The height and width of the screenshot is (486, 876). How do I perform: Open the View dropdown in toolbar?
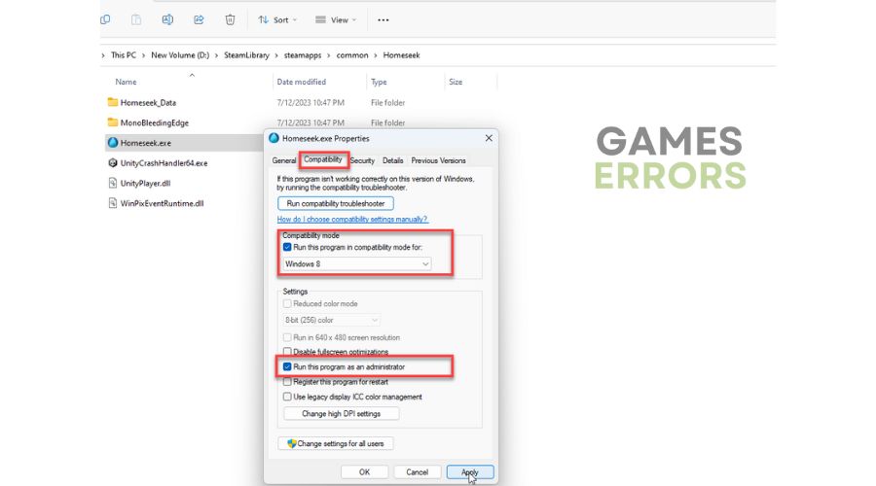[336, 20]
